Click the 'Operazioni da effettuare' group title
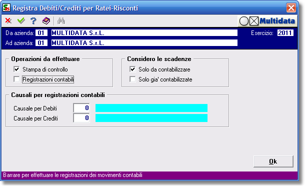Viewport: 305px width, 187px height. click(x=45, y=59)
